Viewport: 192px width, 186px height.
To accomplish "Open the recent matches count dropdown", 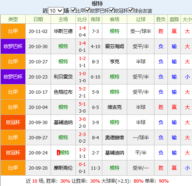I will pos(56,11).
